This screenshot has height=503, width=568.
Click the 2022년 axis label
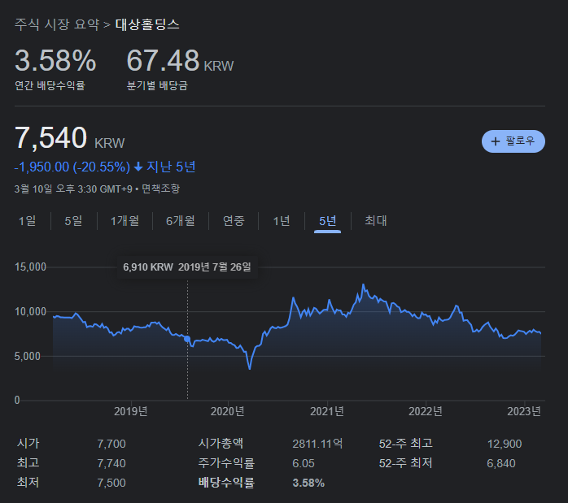(x=426, y=411)
